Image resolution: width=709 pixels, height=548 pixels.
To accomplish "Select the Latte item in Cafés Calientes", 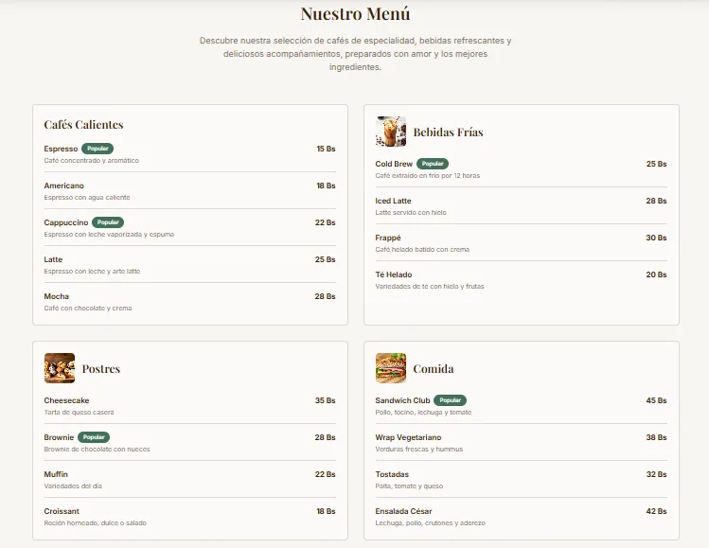I will 53,259.
